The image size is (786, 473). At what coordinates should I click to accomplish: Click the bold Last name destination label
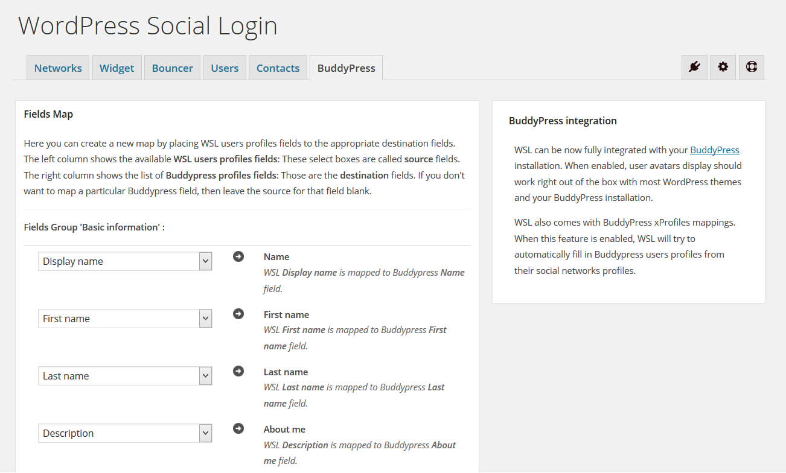point(286,372)
